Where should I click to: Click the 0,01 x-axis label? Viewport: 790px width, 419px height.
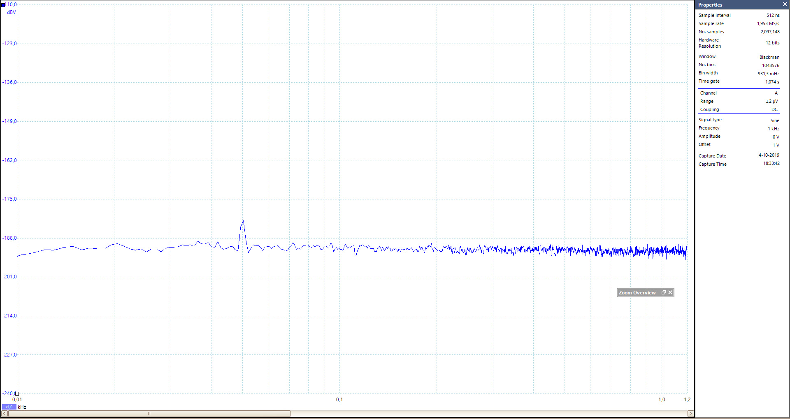point(17,400)
